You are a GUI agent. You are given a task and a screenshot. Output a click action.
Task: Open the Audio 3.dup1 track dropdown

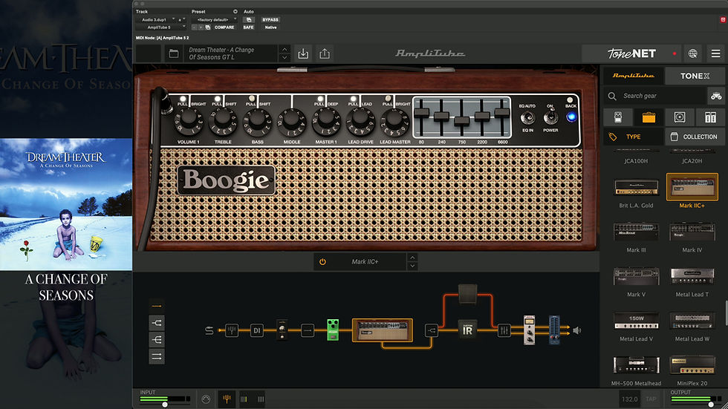[157, 20]
